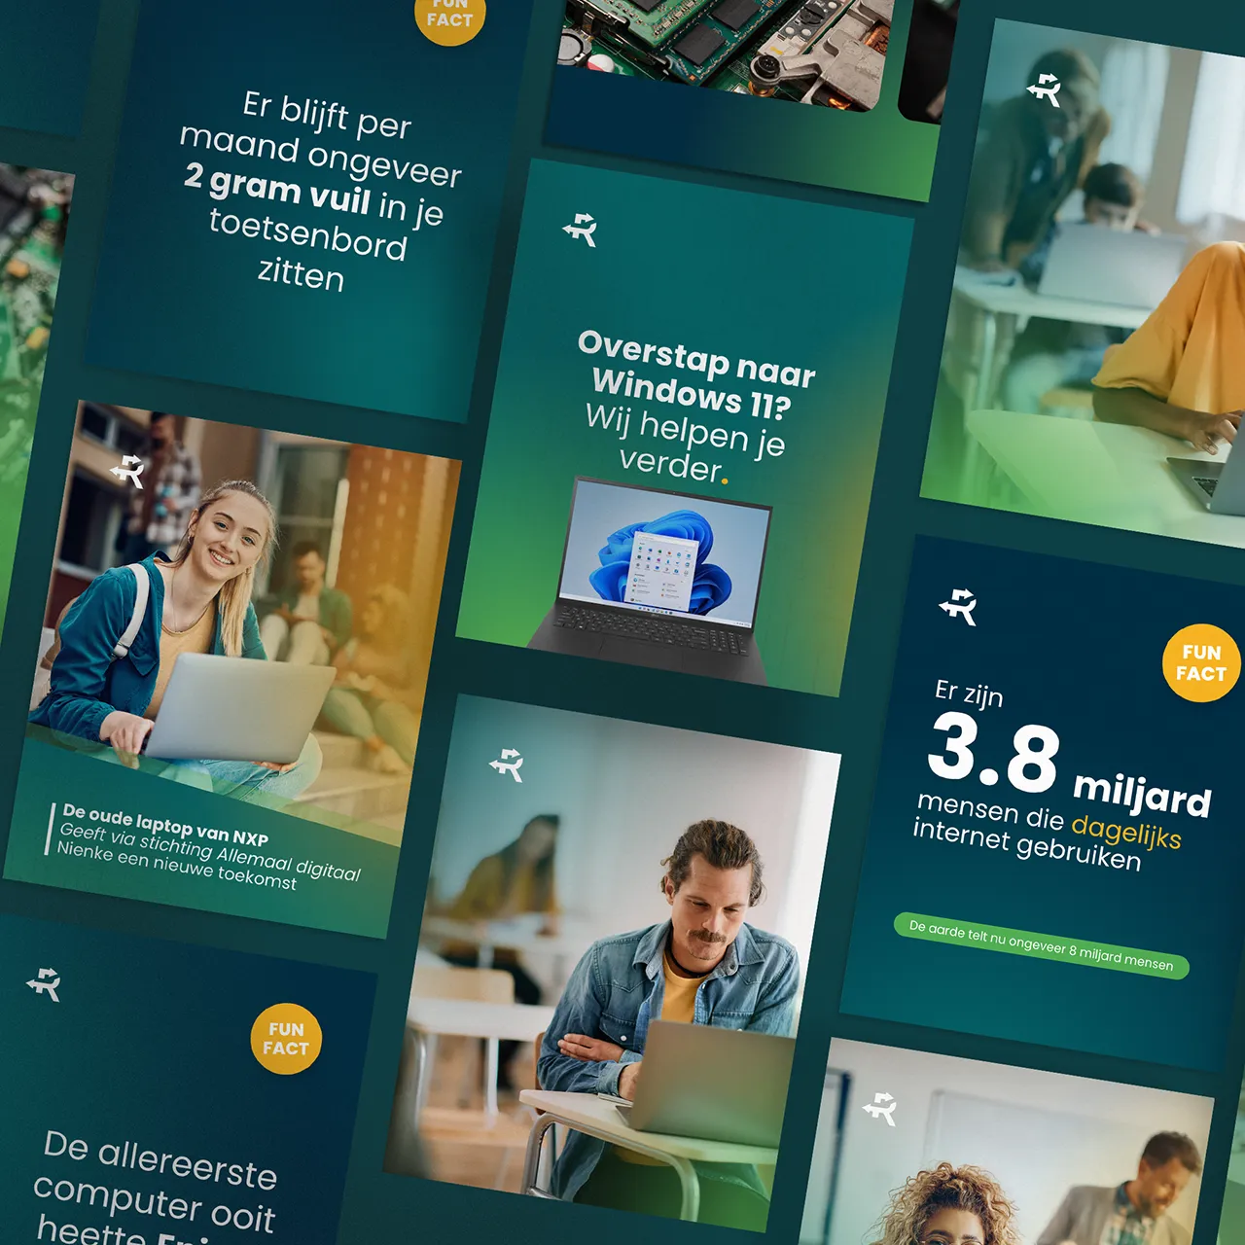Click the logo above the smiling student photo
Screen dimensions: 1245x1245
coord(127,470)
